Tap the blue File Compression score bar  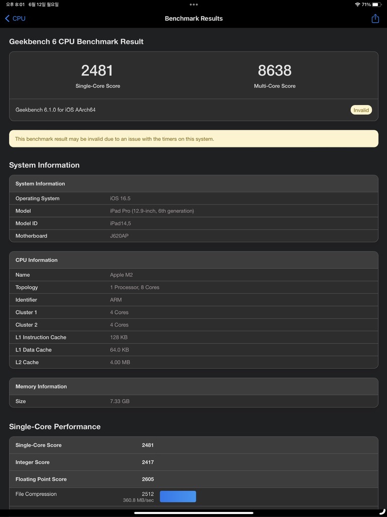coord(178,497)
